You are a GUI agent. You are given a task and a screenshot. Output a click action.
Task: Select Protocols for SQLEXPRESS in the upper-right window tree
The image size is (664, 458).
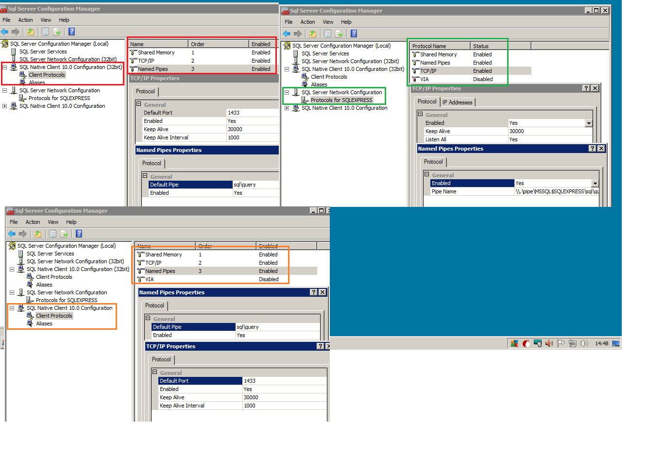pyautogui.click(x=341, y=100)
